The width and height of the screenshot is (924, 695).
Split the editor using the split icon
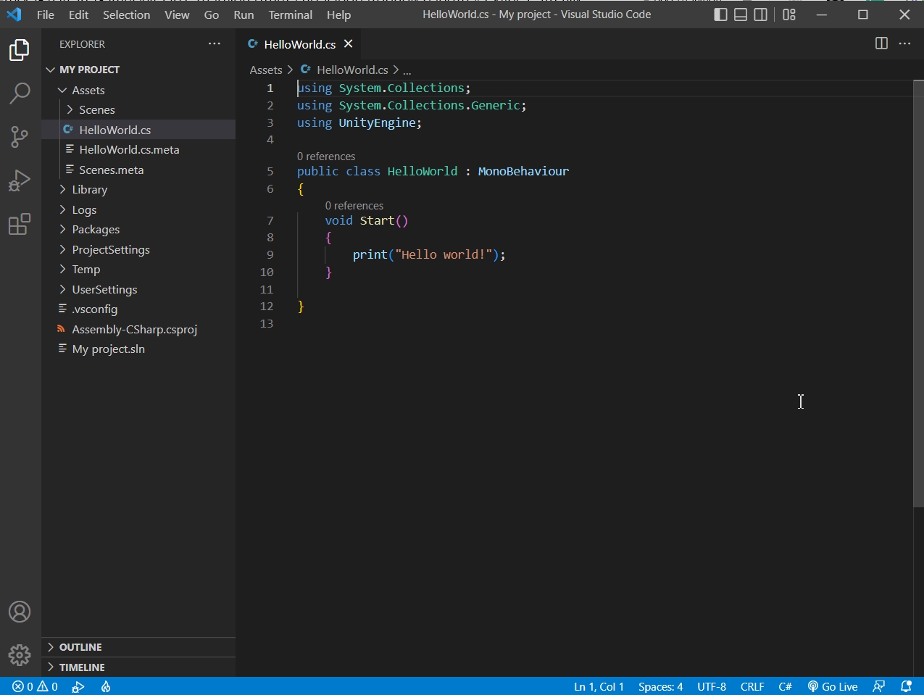pyautogui.click(x=881, y=43)
